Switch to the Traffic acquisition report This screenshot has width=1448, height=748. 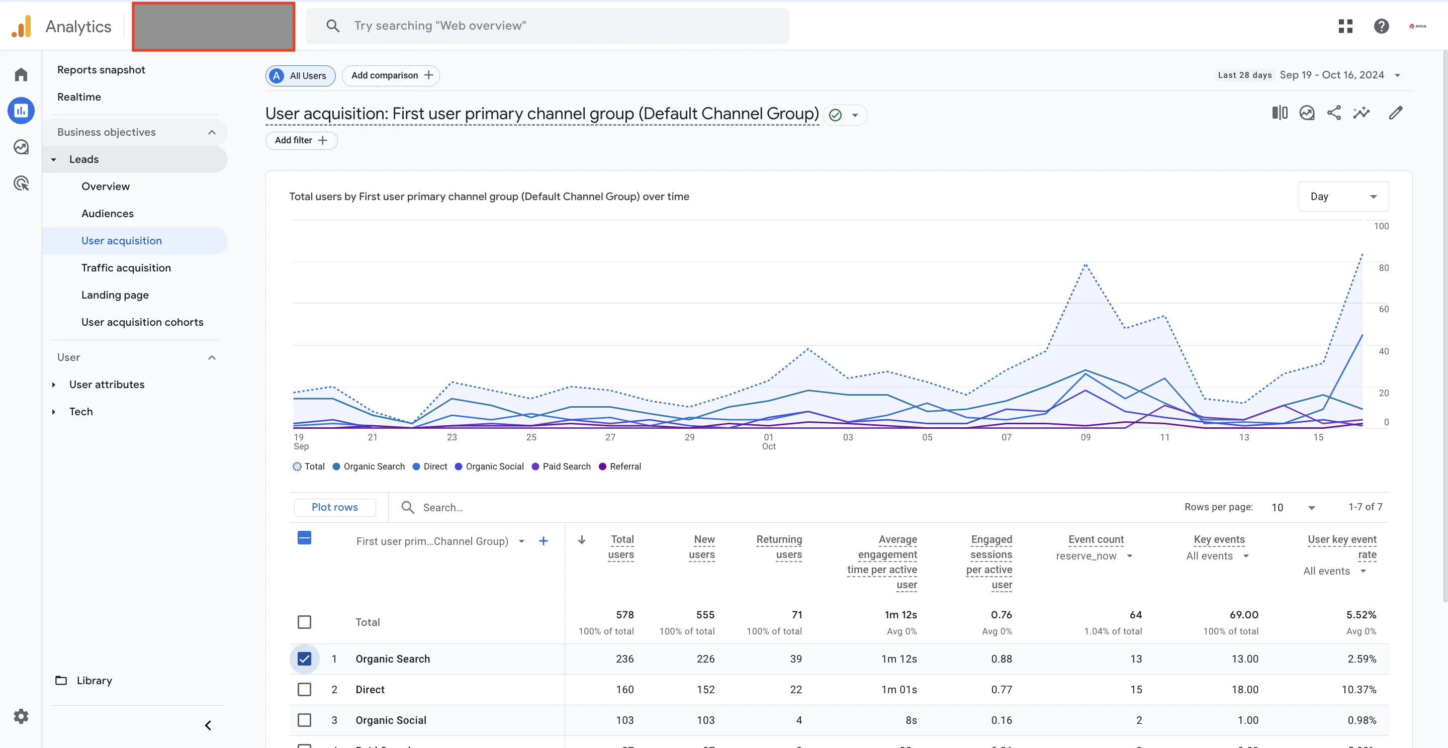[126, 267]
